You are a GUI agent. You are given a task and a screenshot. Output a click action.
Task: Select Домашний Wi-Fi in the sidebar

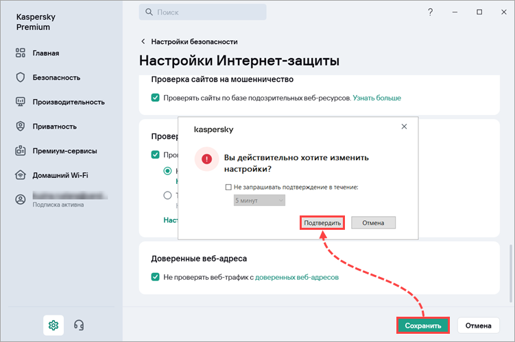tap(60, 175)
